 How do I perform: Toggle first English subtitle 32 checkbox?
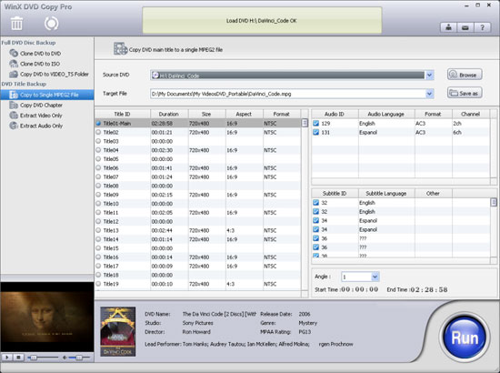pyautogui.click(x=315, y=203)
